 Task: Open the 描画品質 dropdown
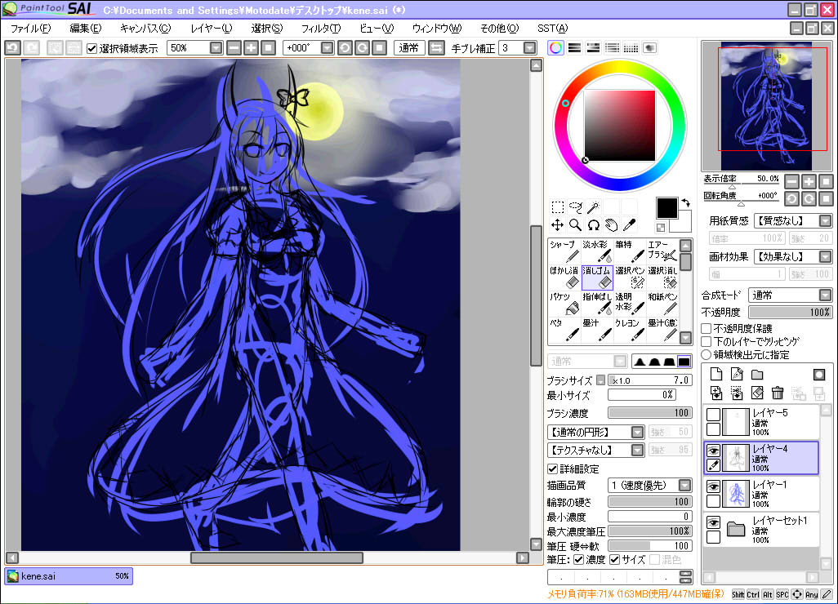coord(684,485)
